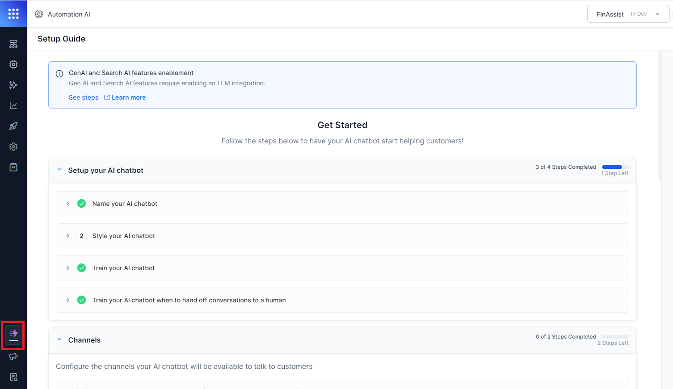Image resolution: width=673 pixels, height=389 pixels.
Task: Click the flow hierarchy sidebar icon
Action: 13,44
